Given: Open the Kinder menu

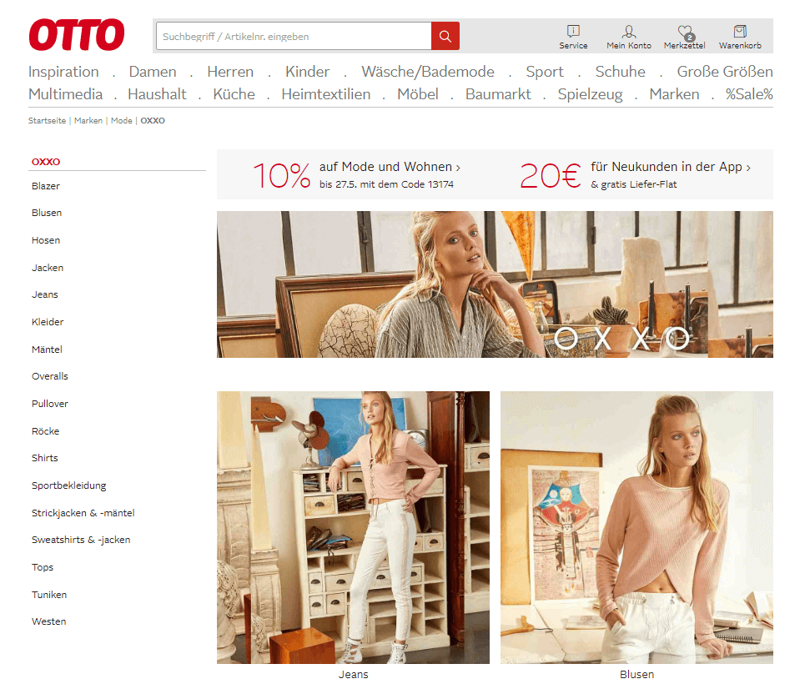Looking at the screenshot, I should pos(307,72).
